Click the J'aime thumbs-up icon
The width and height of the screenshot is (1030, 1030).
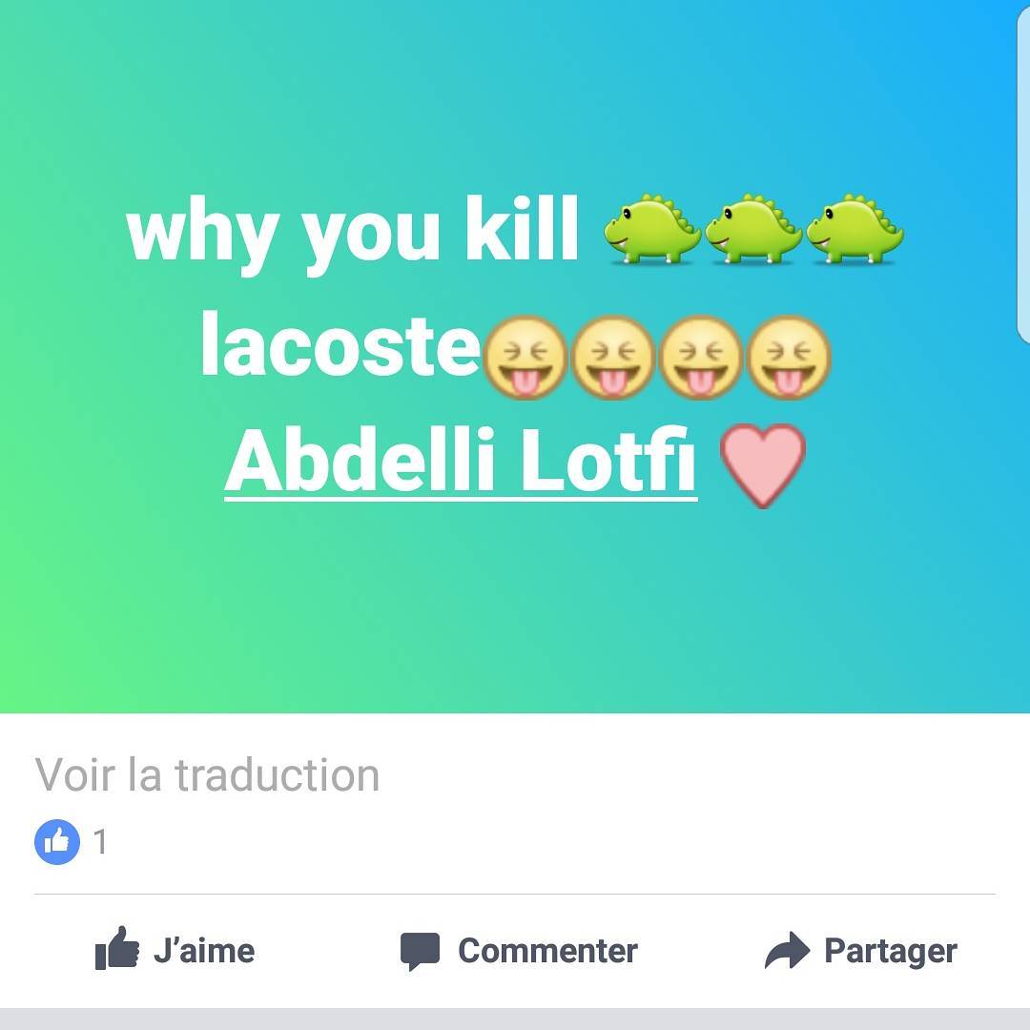click(x=117, y=949)
